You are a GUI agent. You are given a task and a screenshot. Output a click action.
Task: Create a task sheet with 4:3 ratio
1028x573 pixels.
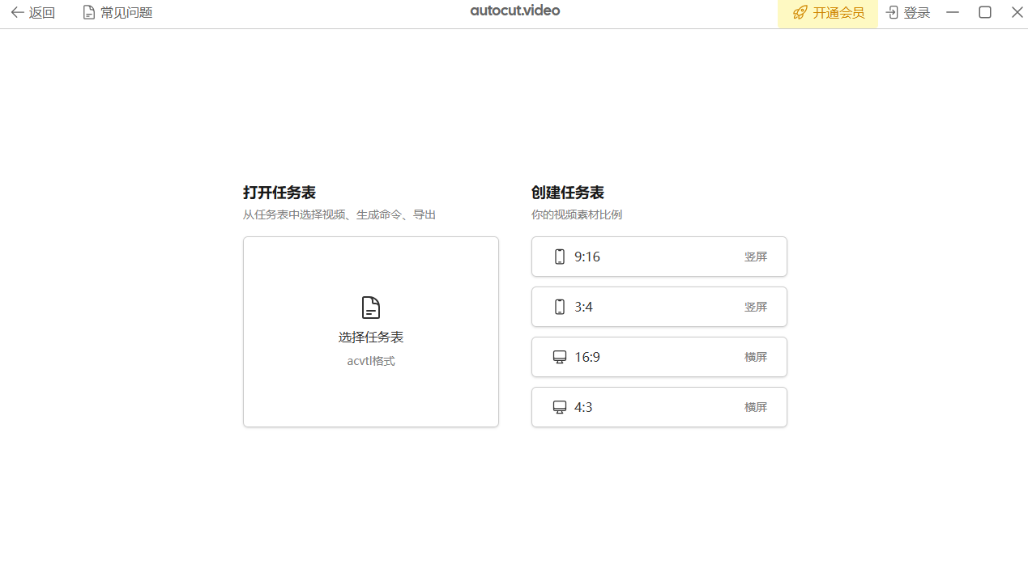(x=659, y=407)
